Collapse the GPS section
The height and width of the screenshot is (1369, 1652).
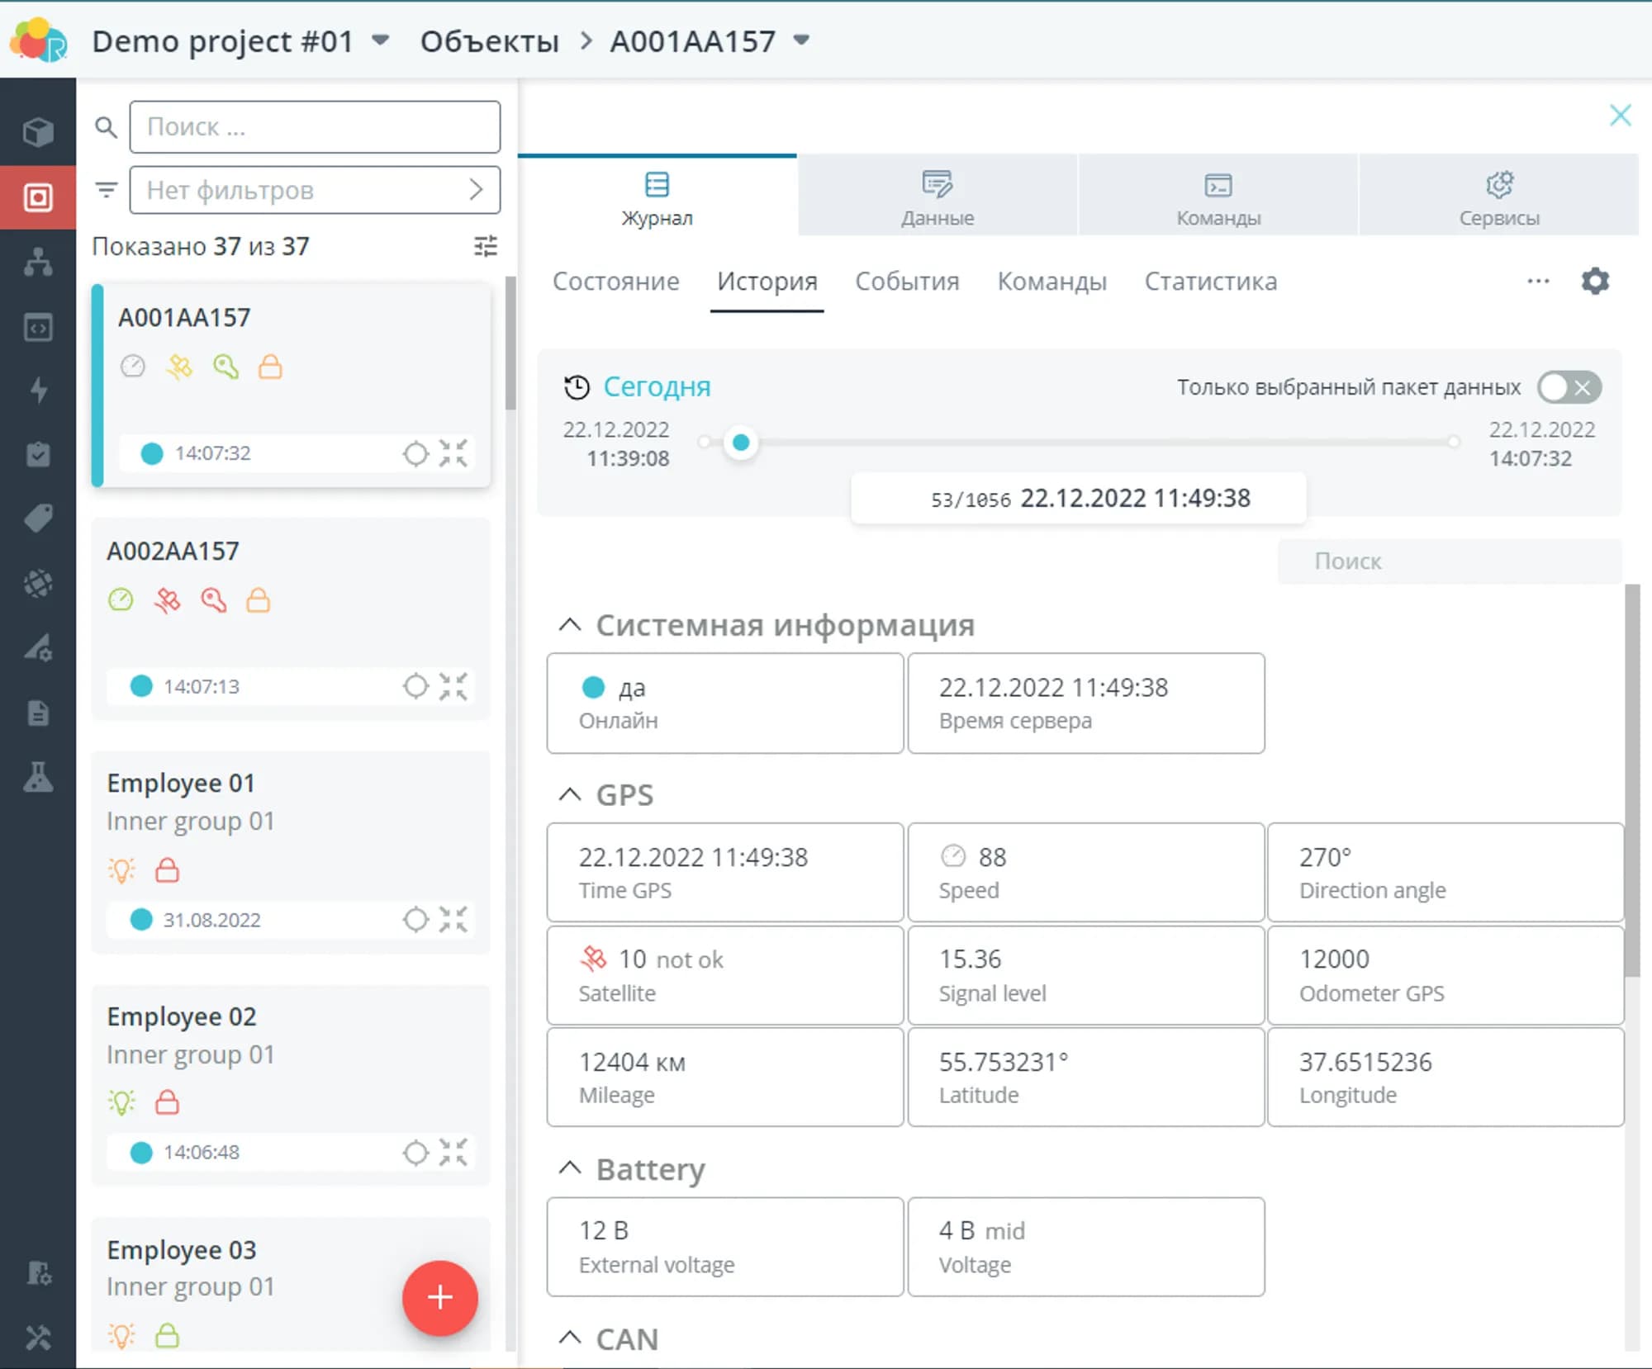pos(570,794)
